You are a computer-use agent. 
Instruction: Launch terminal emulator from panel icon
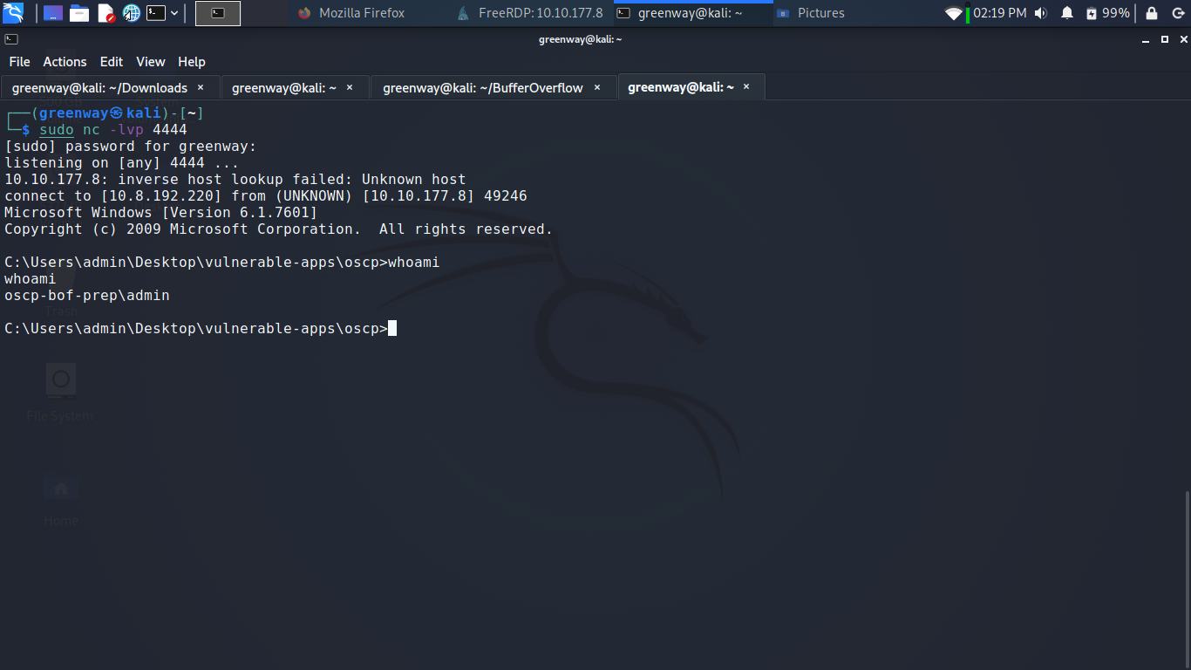click(156, 13)
